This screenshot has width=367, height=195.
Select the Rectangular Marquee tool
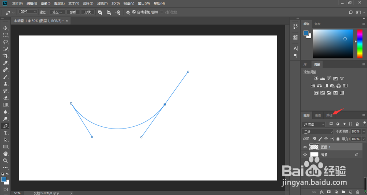tap(6, 35)
